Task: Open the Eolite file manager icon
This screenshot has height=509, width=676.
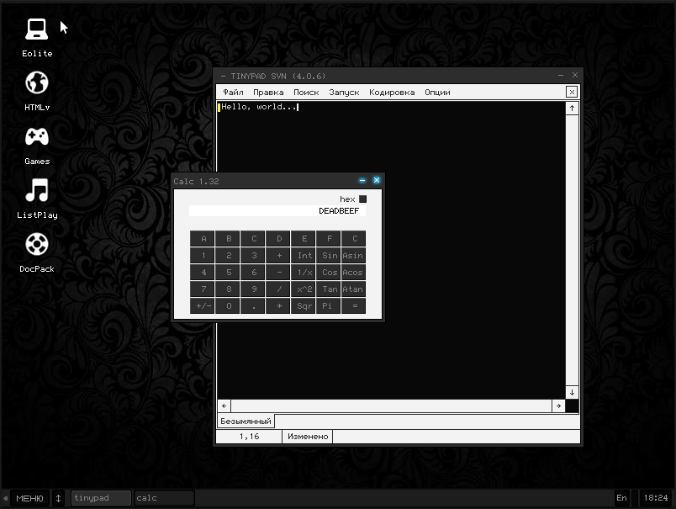Action: click(x=36, y=30)
